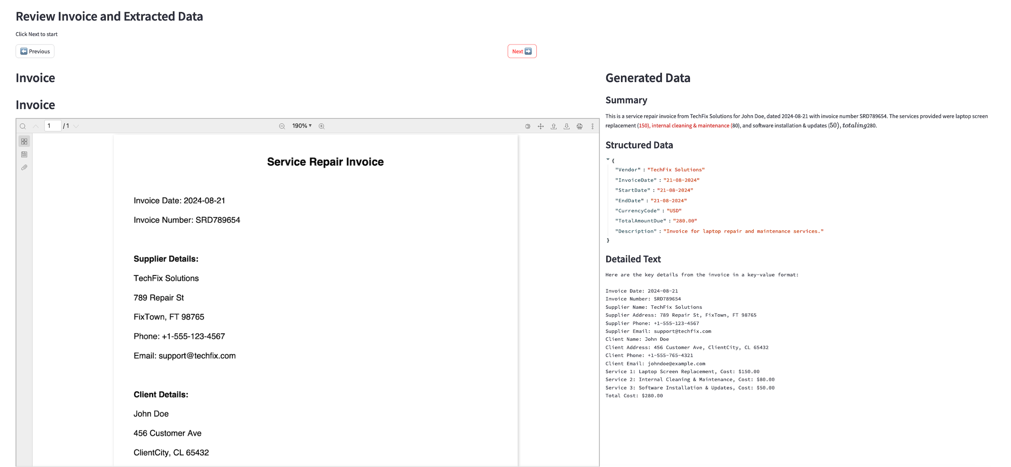1011x467 pixels.
Task: Go to the next page with down chevron
Action: click(x=76, y=126)
